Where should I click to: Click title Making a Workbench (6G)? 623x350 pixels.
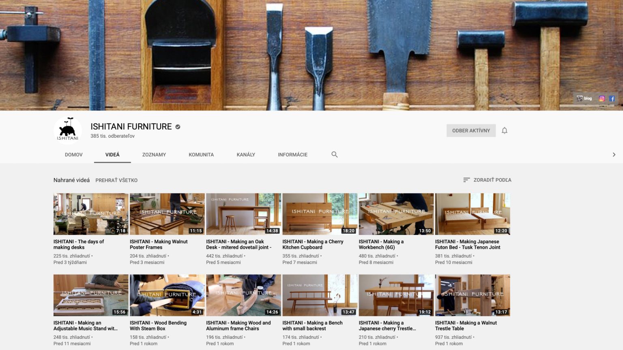click(381, 244)
